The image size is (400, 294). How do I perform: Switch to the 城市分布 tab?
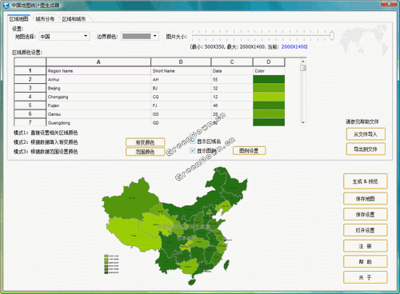click(45, 19)
